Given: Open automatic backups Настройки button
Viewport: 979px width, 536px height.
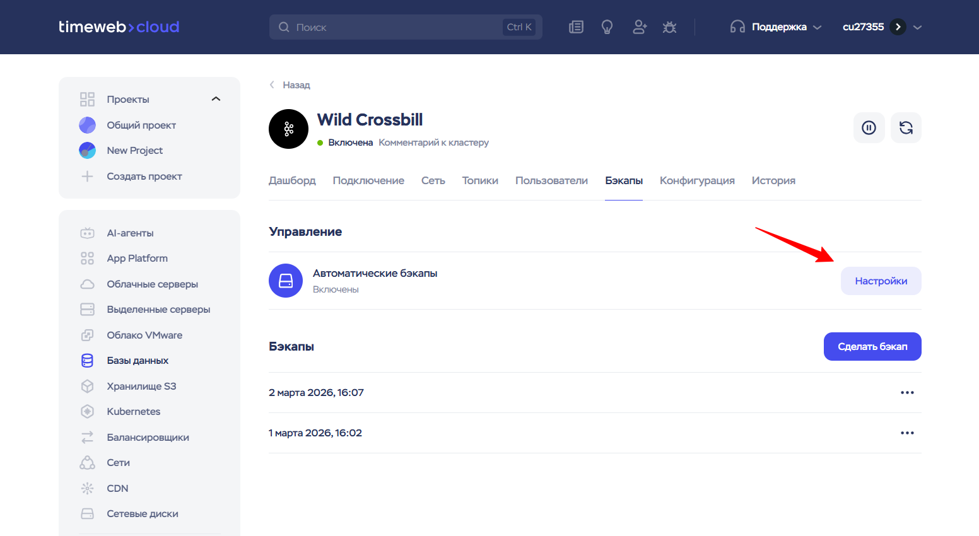Looking at the screenshot, I should tap(881, 281).
